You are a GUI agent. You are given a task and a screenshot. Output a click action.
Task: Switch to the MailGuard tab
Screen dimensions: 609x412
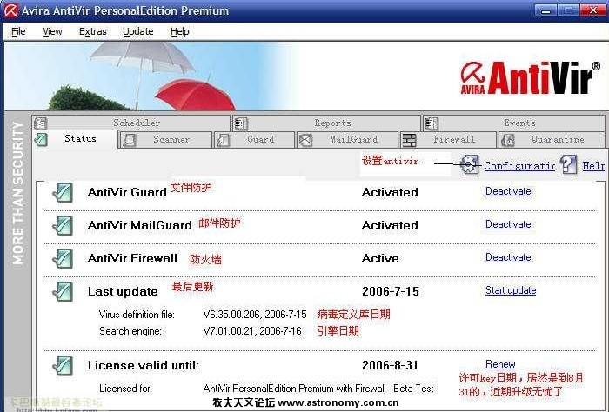[x=347, y=140]
